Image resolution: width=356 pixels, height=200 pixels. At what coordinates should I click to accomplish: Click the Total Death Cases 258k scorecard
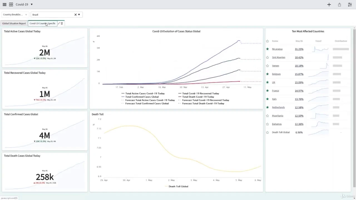44,177
